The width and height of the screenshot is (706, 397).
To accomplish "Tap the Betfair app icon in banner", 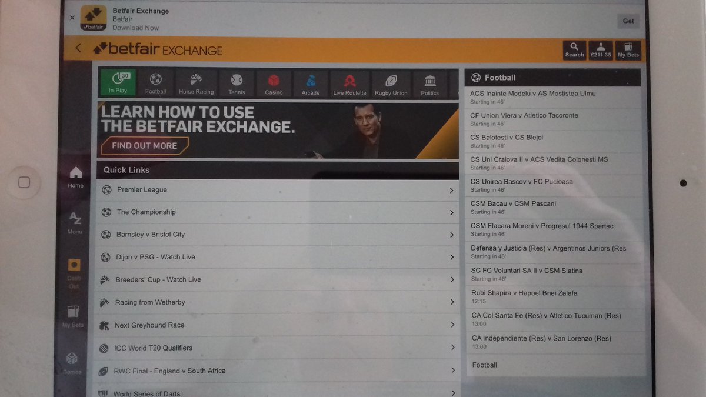I will tap(94, 18).
